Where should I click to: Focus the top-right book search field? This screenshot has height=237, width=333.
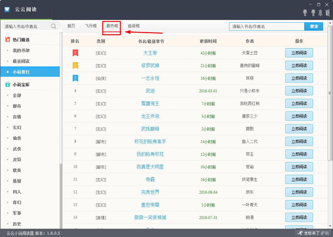click(x=267, y=27)
